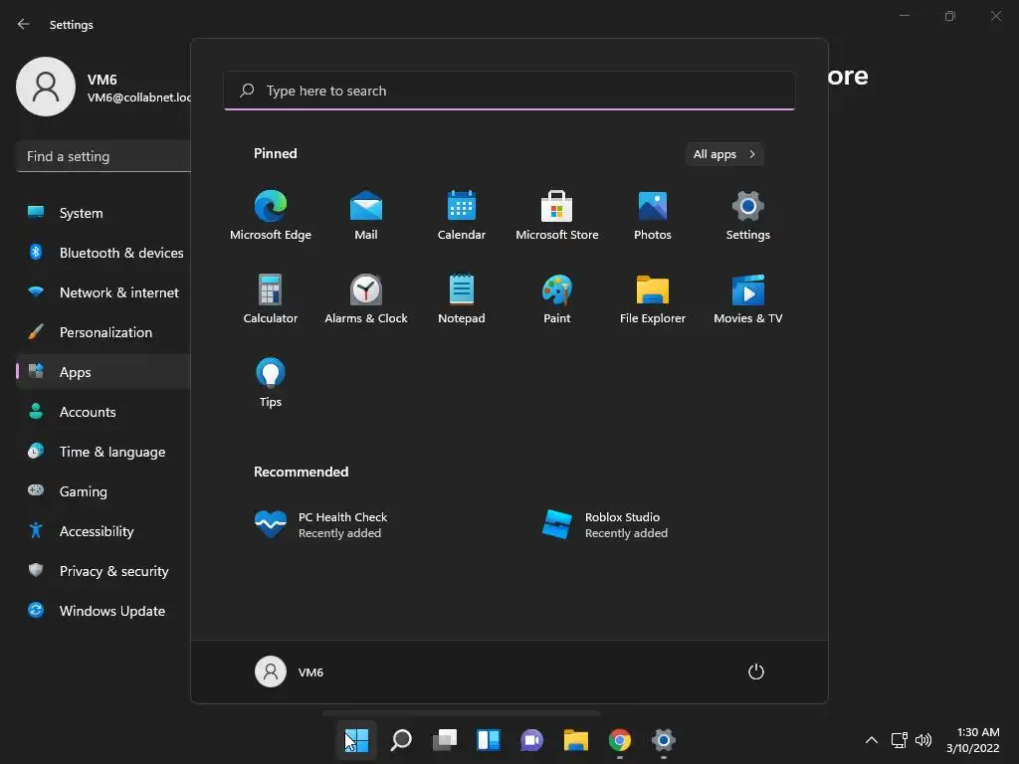
Task: Go to Privacy & security settings
Action: tap(102, 571)
